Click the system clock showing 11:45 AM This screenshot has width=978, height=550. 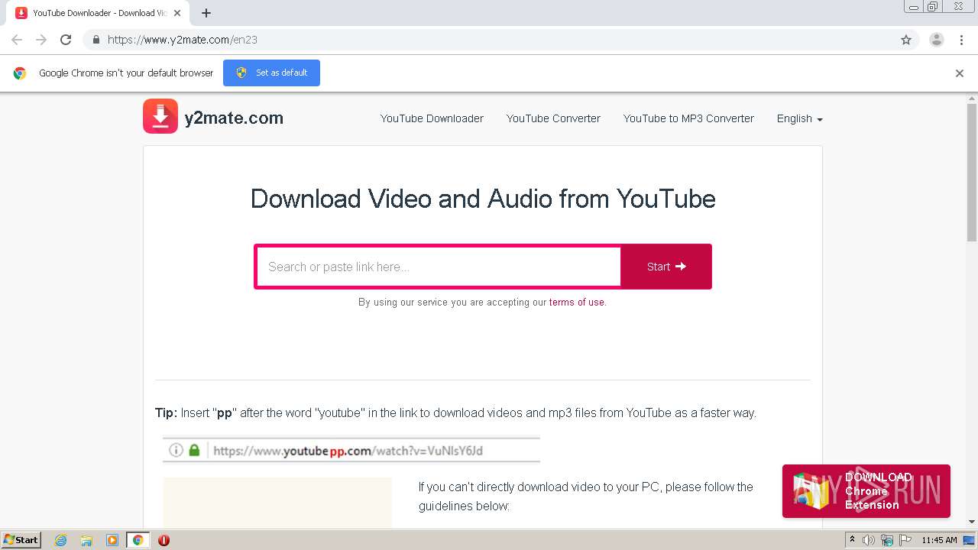pos(939,540)
